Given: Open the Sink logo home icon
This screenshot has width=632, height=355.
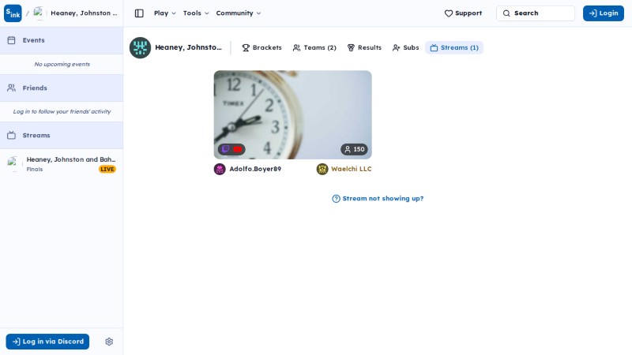Looking at the screenshot, I should [13, 13].
